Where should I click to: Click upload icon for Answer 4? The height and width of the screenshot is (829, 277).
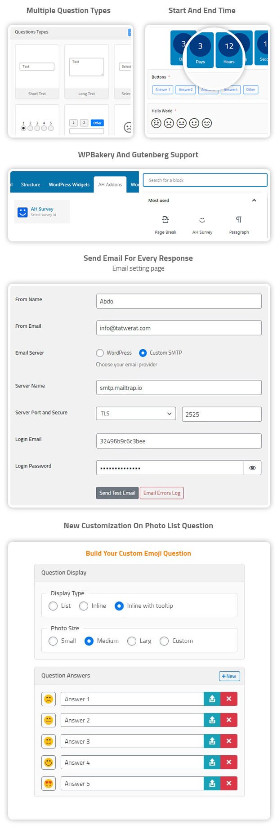coord(212,762)
